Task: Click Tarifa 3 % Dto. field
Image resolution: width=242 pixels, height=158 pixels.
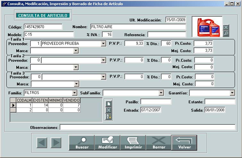Action: tap(166, 77)
